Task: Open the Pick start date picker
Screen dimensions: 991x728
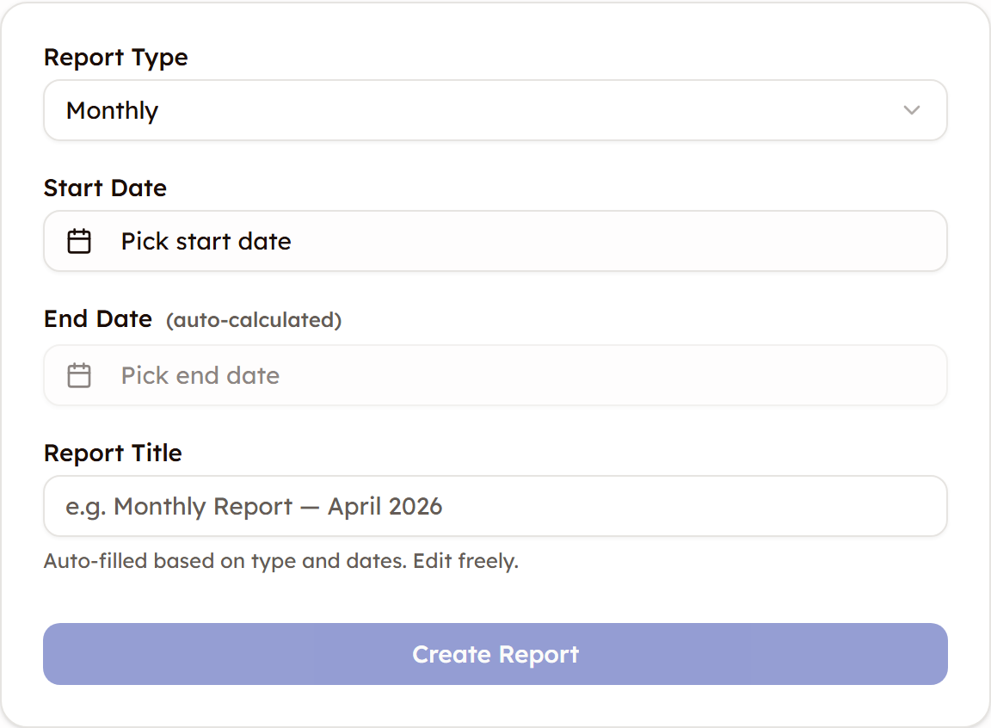Action: click(x=495, y=241)
